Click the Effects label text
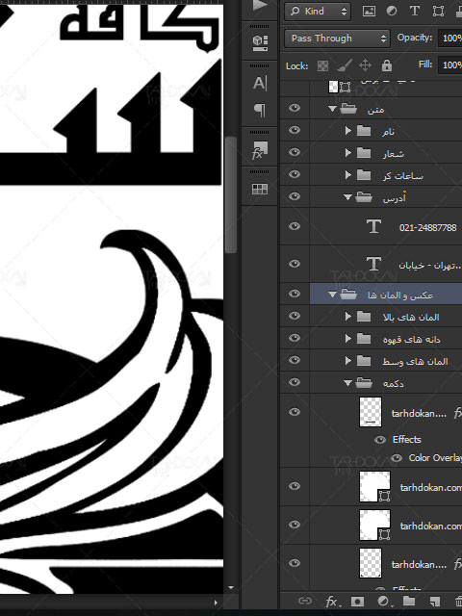Screen dimensions: 462x616 406,440
